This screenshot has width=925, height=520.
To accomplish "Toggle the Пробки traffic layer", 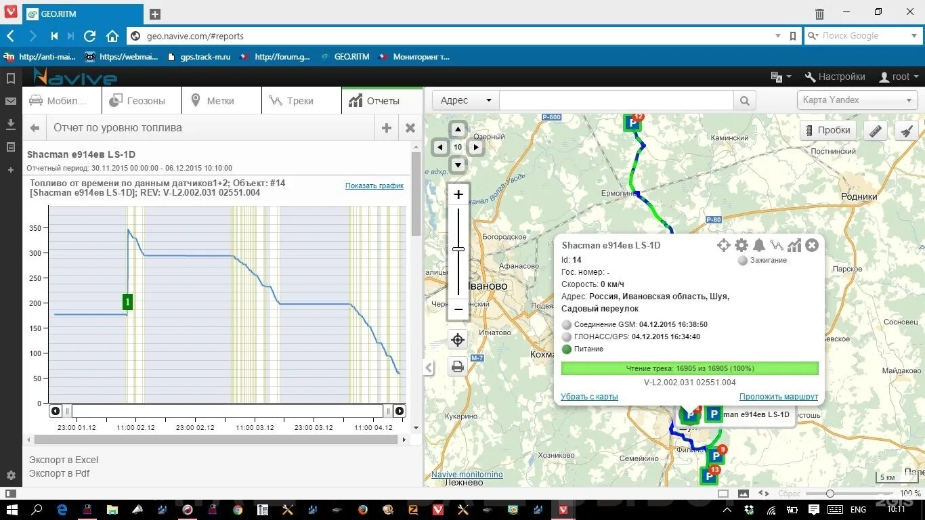I will [x=827, y=130].
